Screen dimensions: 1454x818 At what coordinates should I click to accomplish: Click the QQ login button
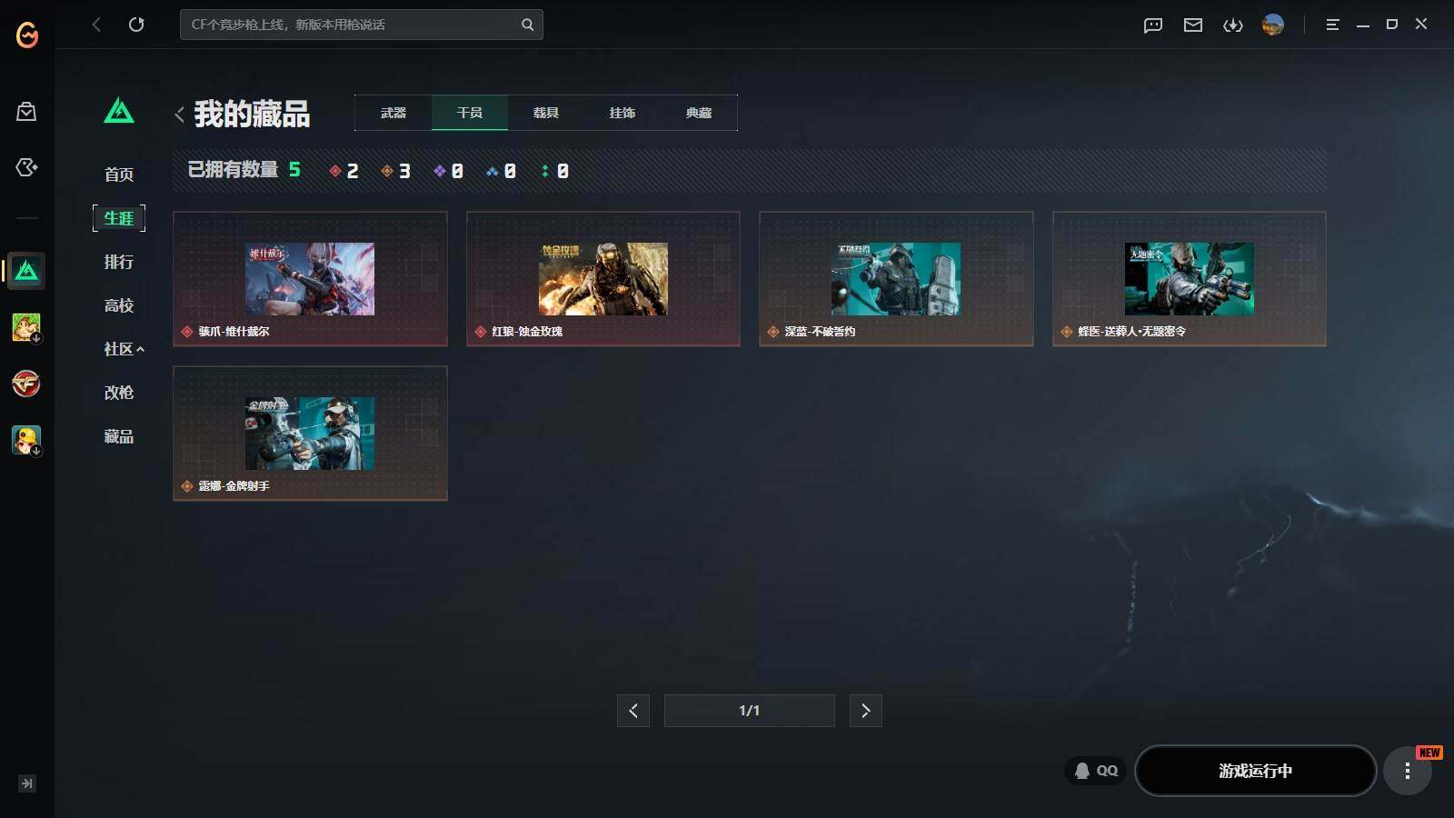coord(1096,771)
